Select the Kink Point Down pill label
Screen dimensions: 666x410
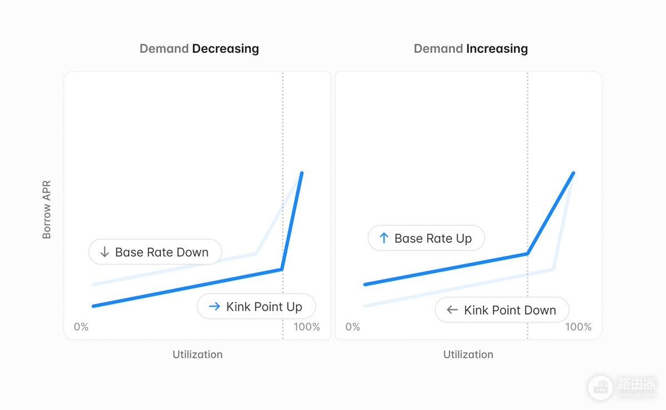(x=502, y=310)
